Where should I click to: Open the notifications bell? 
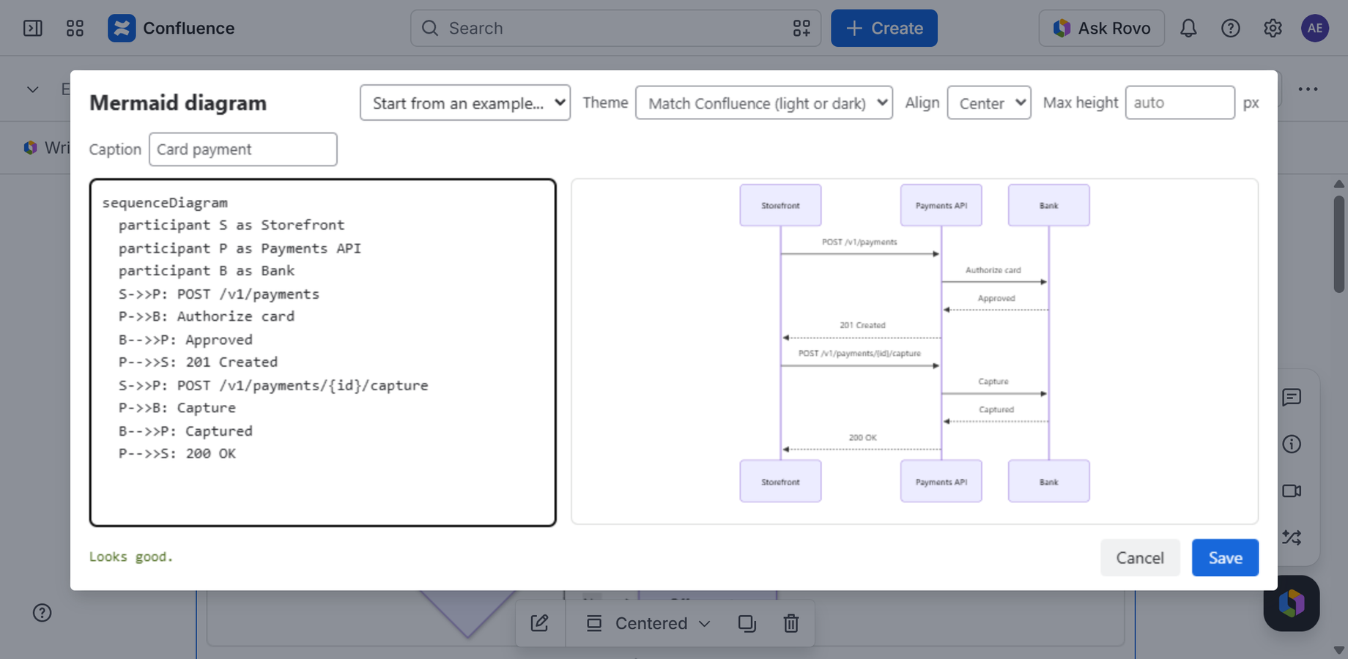point(1188,28)
